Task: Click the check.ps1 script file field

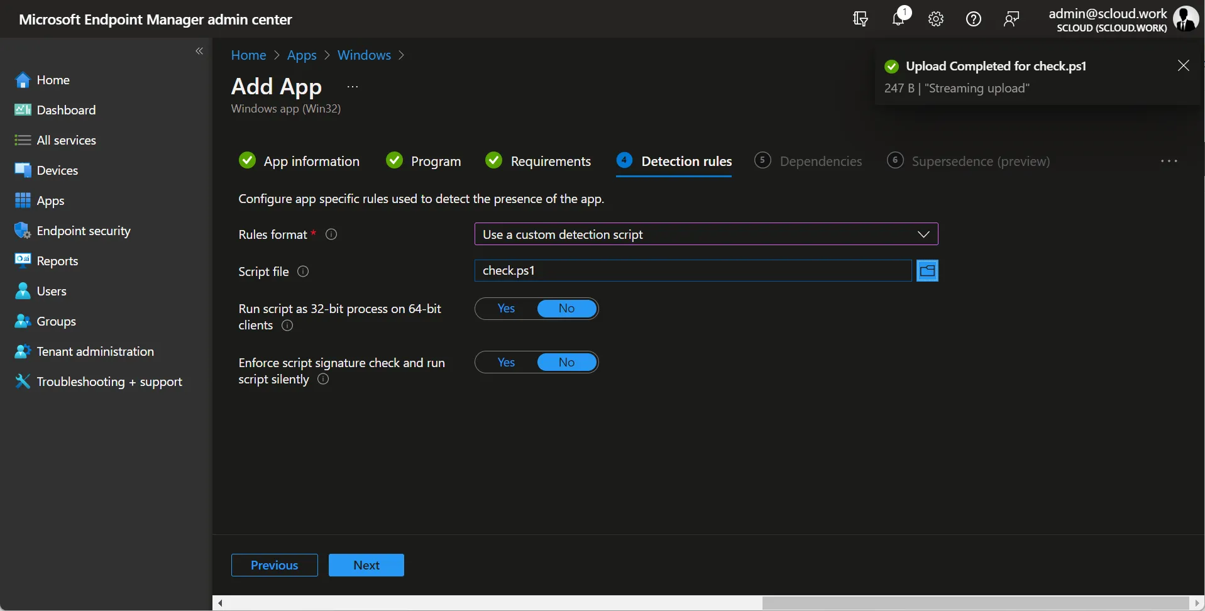Action: 693,271
